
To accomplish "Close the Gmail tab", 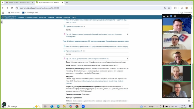I will (x=32, y=2).
